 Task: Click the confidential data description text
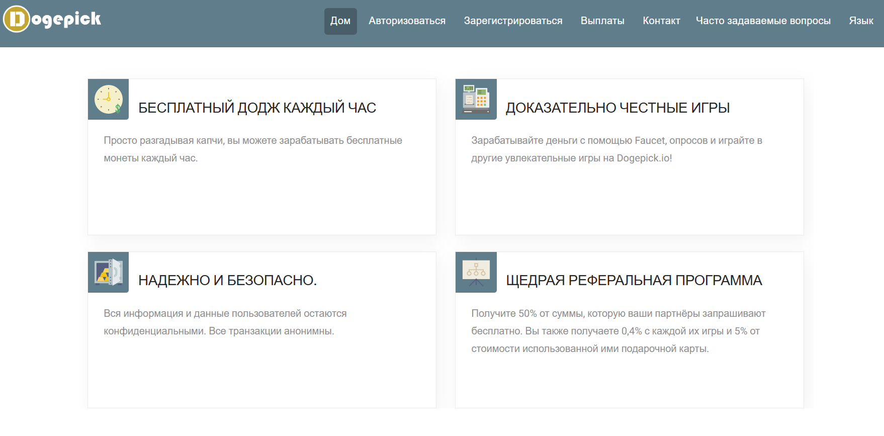(225, 322)
